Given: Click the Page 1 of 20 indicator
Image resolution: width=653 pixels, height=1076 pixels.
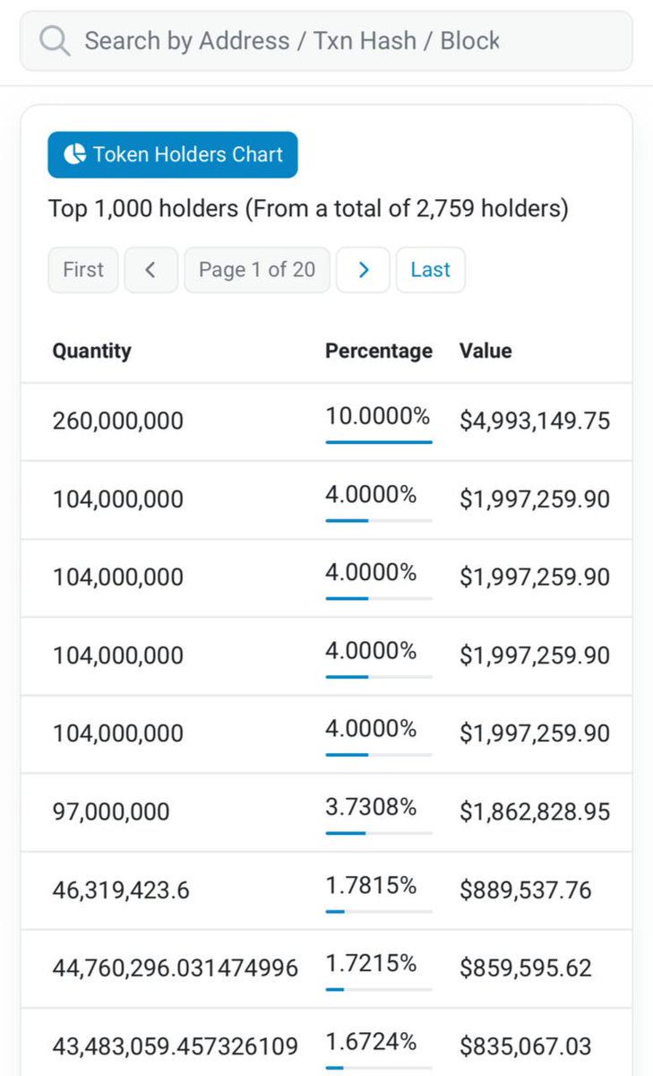Looking at the screenshot, I should [x=257, y=270].
